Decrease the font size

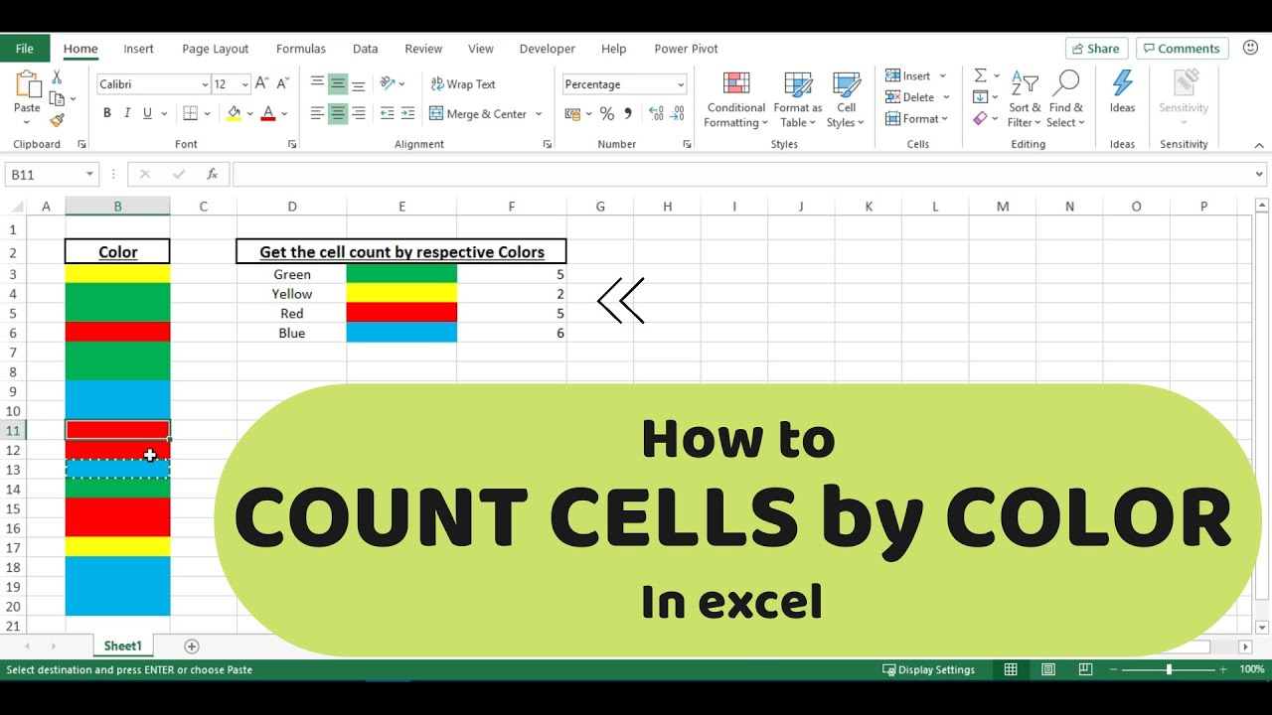tap(283, 84)
